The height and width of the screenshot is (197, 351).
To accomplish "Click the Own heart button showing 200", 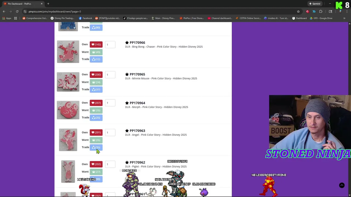I will pos(96,75).
